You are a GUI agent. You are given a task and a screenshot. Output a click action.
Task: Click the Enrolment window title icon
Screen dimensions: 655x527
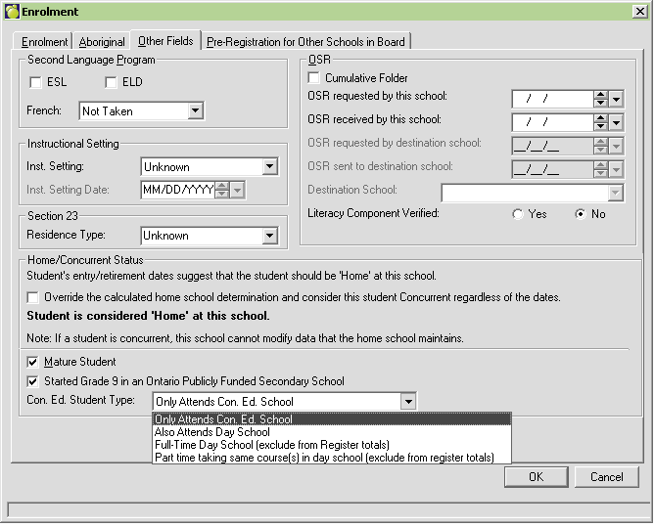(x=12, y=11)
